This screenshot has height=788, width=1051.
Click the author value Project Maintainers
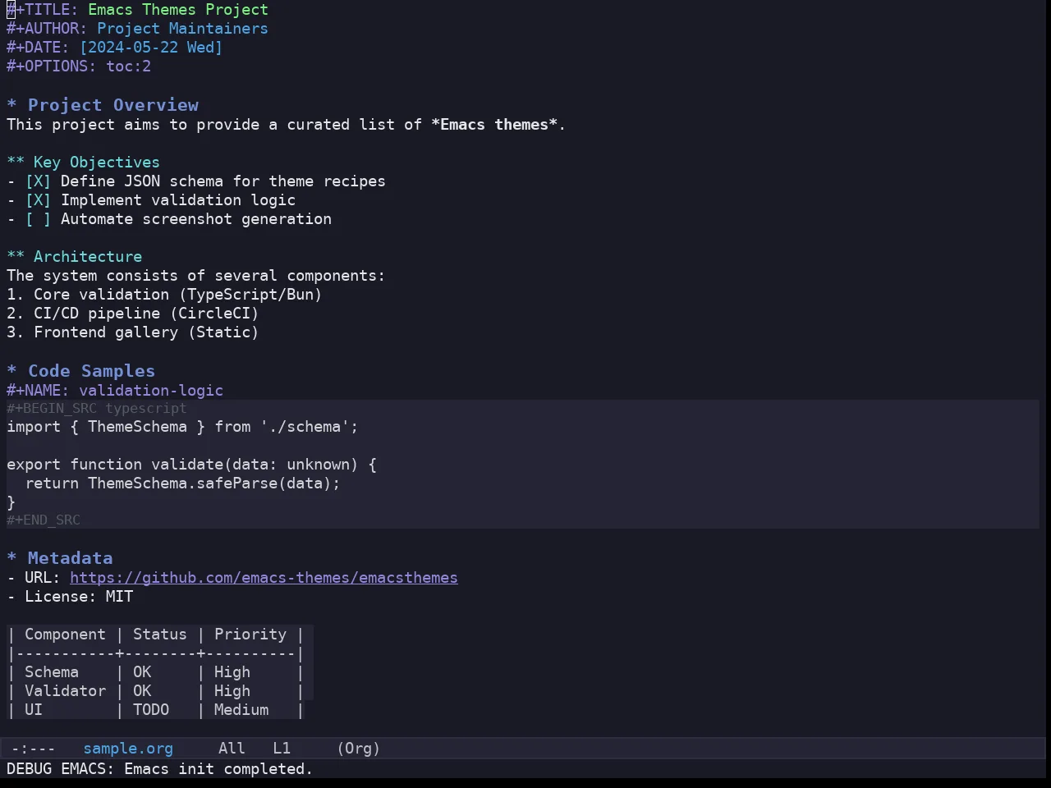pyautogui.click(x=182, y=29)
